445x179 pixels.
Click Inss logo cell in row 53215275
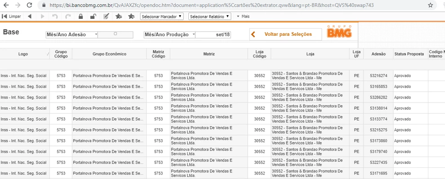coord(25,130)
